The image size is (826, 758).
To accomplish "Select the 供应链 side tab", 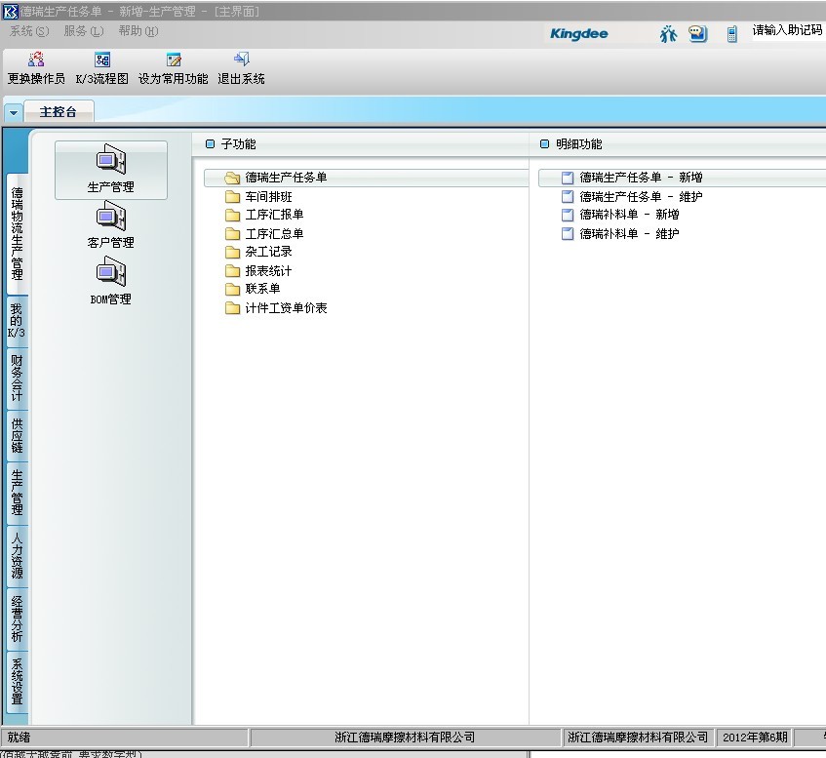I will coord(17,435).
